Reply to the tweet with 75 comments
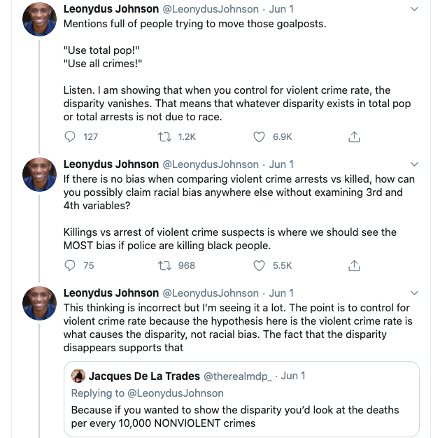The image size is (447, 438). pos(70,265)
